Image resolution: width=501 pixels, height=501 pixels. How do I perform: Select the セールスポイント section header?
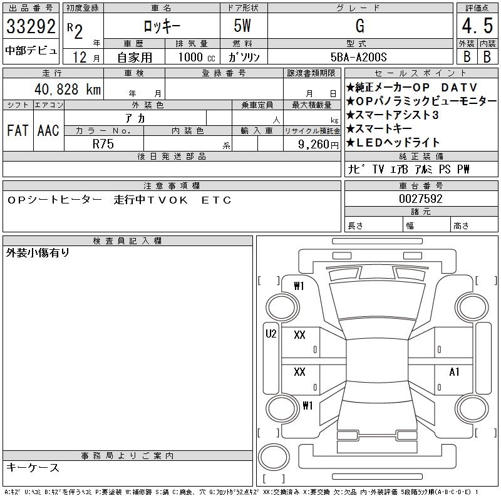(x=421, y=73)
